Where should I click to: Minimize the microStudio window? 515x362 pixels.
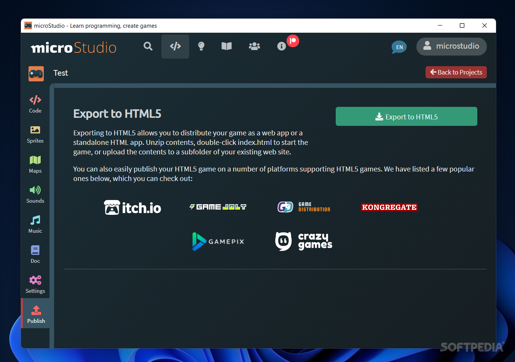click(x=440, y=25)
